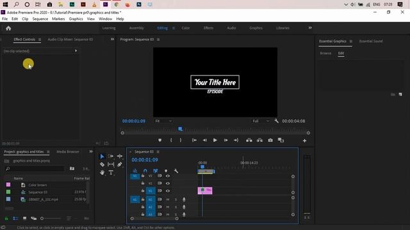Open the Browse tab in Essential Graphics
Screen dimensions: 410x230
coord(325,53)
